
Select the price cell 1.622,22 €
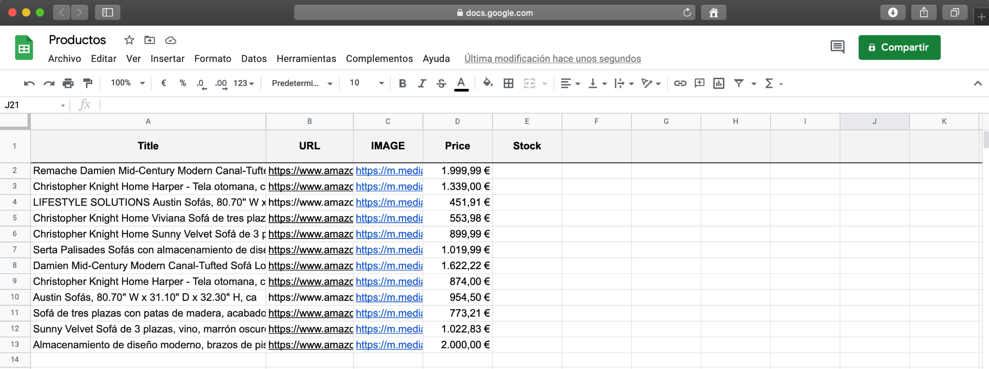[458, 266]
